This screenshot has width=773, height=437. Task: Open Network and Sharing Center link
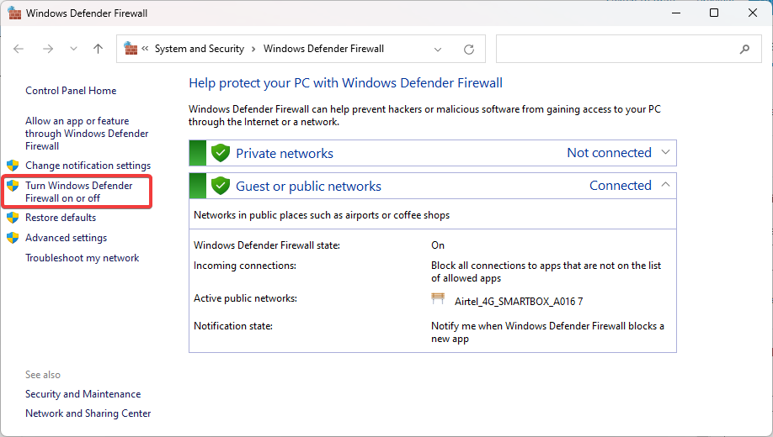click(88, 413)
